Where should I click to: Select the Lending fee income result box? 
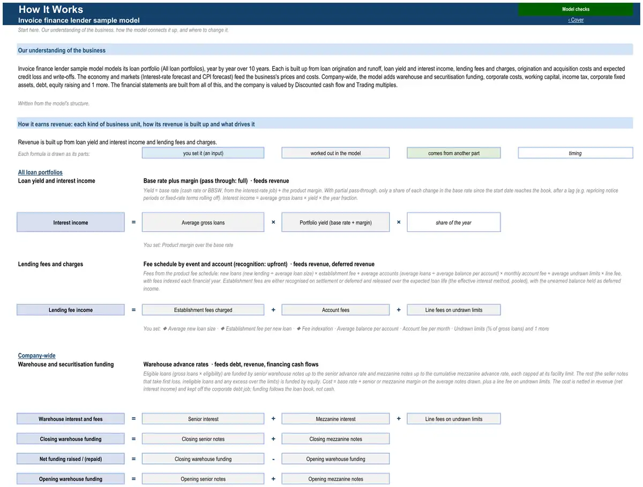71,310
